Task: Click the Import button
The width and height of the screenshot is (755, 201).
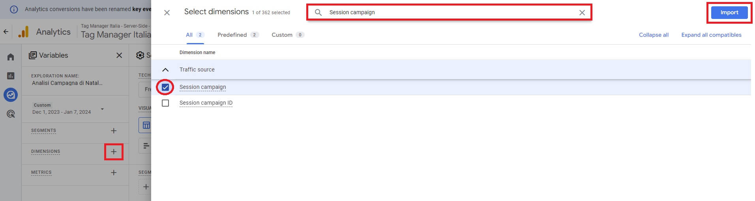Action: point(729,13)
